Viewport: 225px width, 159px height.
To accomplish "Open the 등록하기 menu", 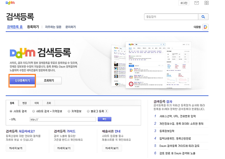I will pos(33,27).
